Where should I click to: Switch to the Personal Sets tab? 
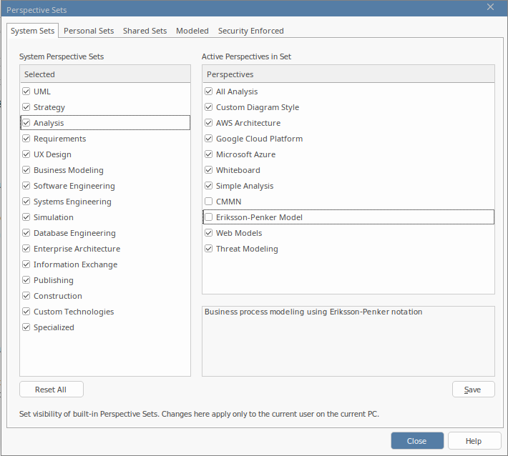point(89,31)
